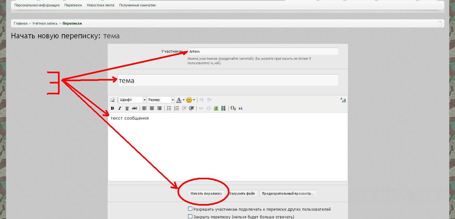
Task: Enable allowing participants to invite other users
Action: click(190, 209)
